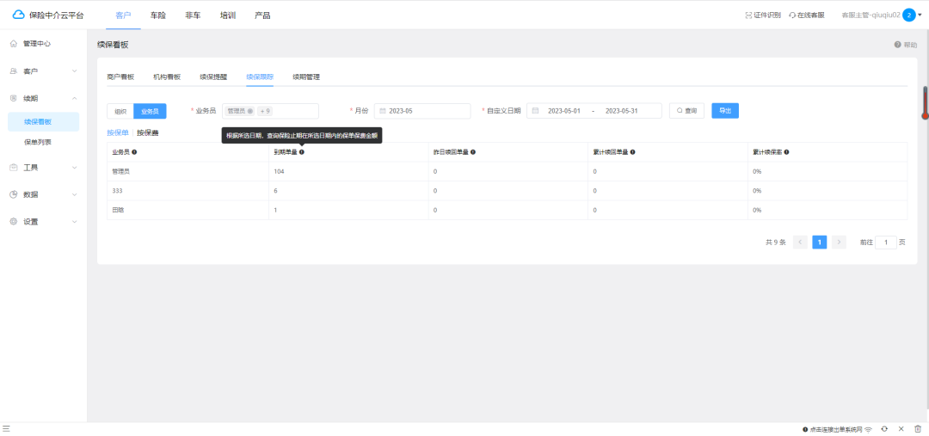Click the 104 cell in 管理员 row
The image size is (929, 436).
(x=348, y=172)
